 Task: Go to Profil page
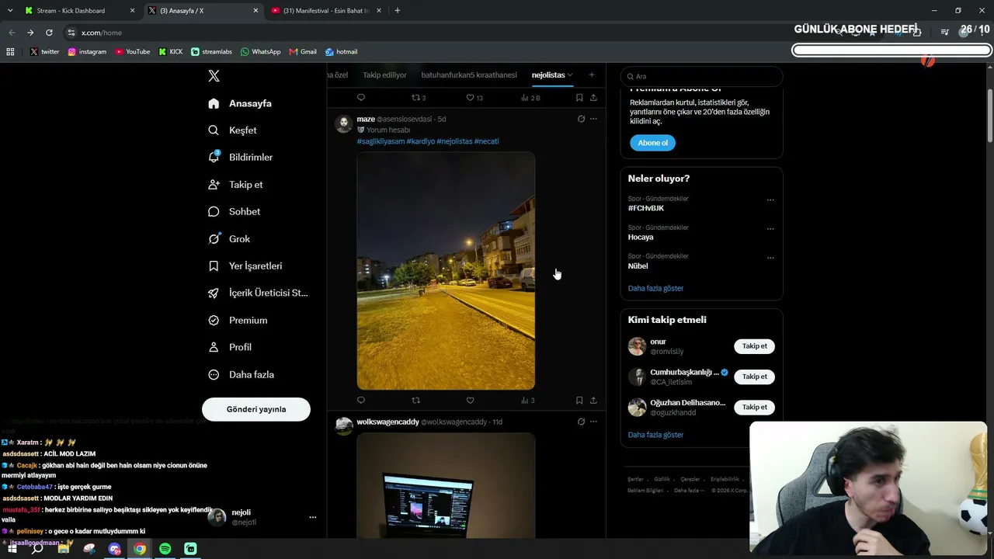tap(229, 347)
